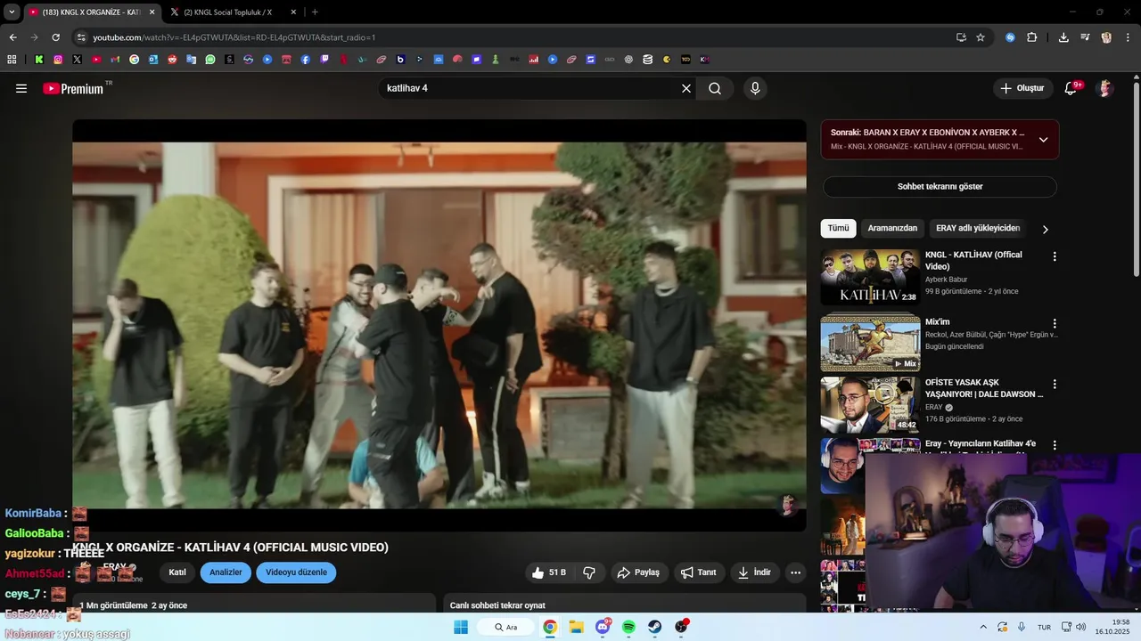Open Steam from the taskbar
1141x641 pixels.
(x=655, y=627)
